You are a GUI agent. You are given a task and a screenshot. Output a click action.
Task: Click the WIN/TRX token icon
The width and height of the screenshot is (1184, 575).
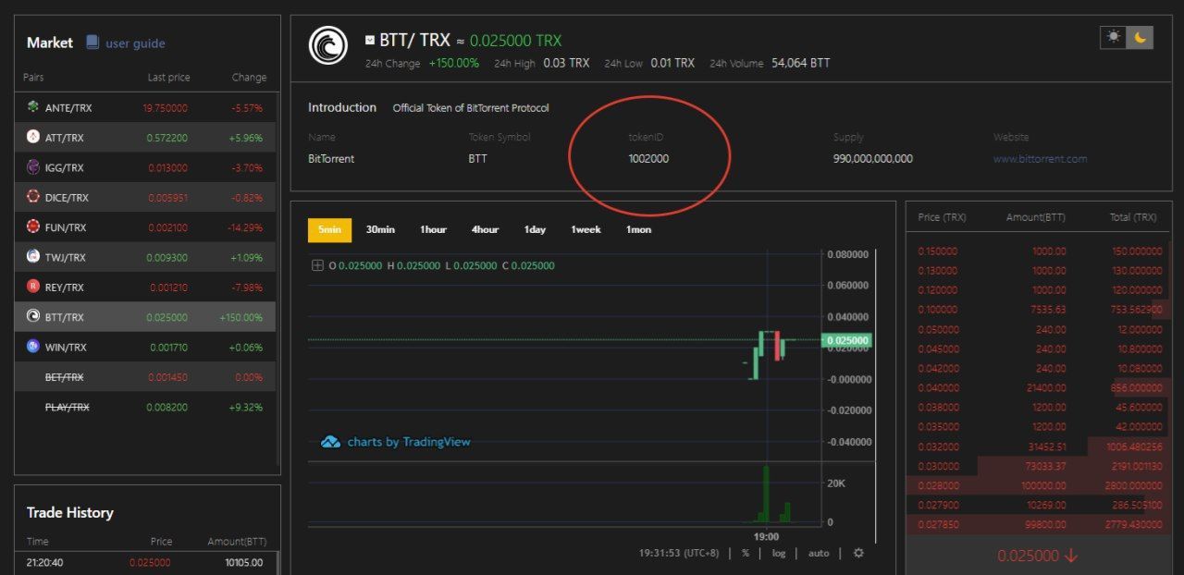(x=33, y=347)
